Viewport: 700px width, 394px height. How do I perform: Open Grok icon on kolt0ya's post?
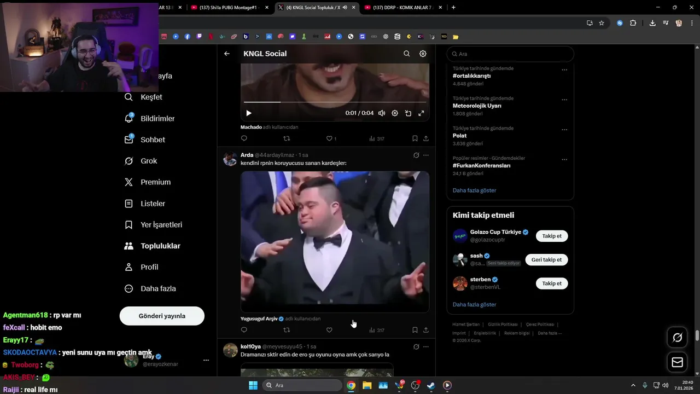click(x=416, y=346)
